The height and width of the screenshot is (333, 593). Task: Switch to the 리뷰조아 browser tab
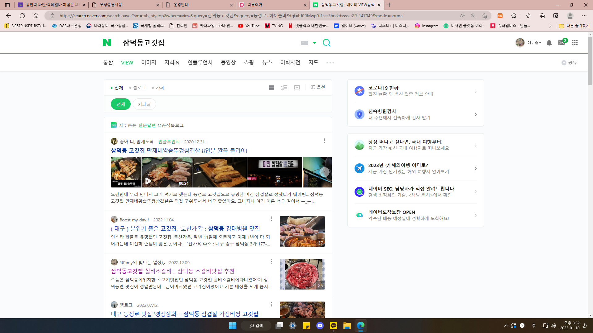(x=273, y=5)
